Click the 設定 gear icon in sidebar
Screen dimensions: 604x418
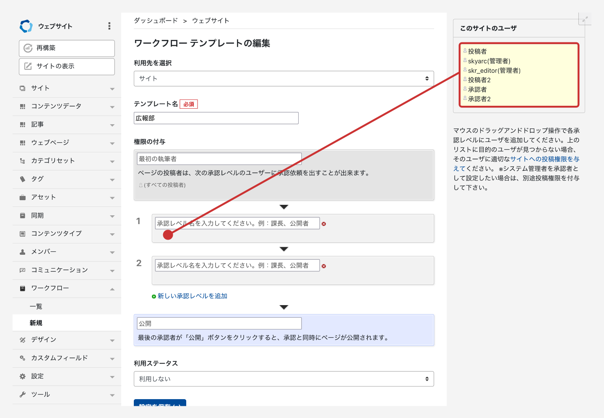click(23, 376)
